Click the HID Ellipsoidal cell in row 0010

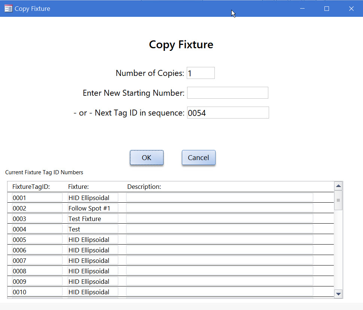tap(93, 292)
